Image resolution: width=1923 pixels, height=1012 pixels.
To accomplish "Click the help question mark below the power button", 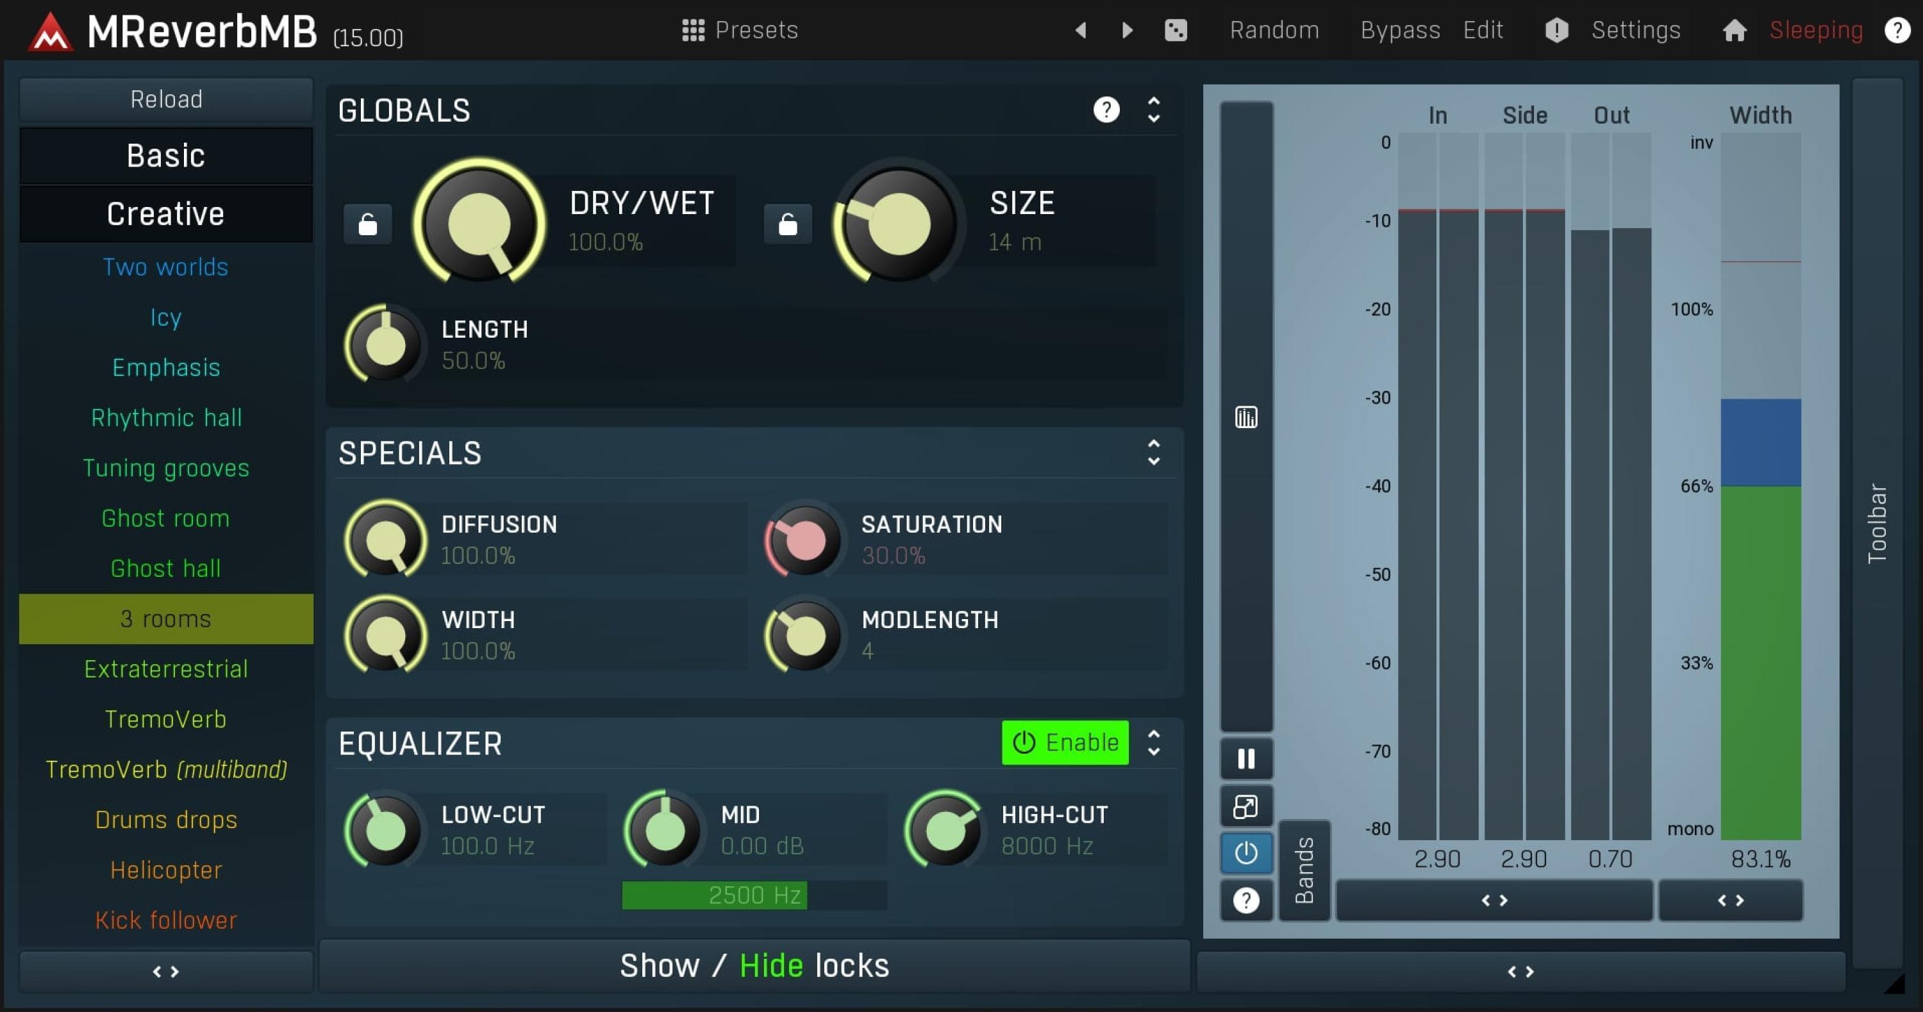I will point(1245,900).
